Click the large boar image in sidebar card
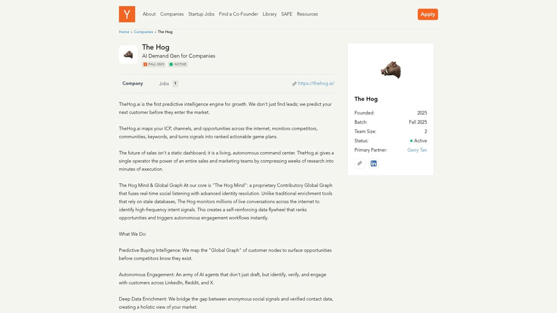557x313 pixels. pyautogui.click(x=391, y=70)
